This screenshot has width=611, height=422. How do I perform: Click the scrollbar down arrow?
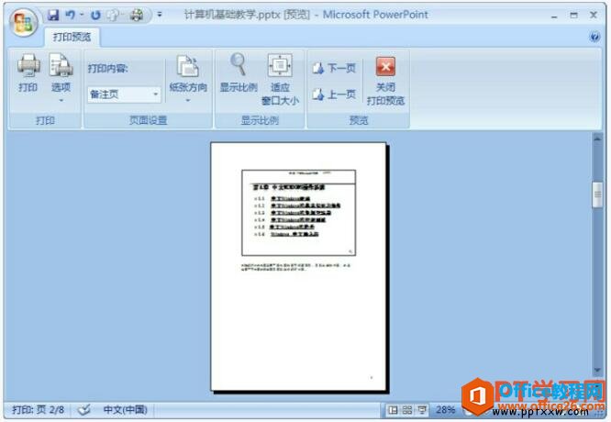[x=597, y=371]
